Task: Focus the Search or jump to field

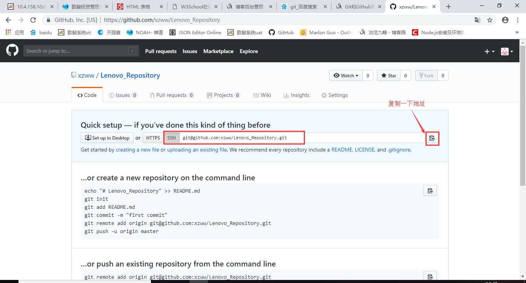Action: coord(81,51)
